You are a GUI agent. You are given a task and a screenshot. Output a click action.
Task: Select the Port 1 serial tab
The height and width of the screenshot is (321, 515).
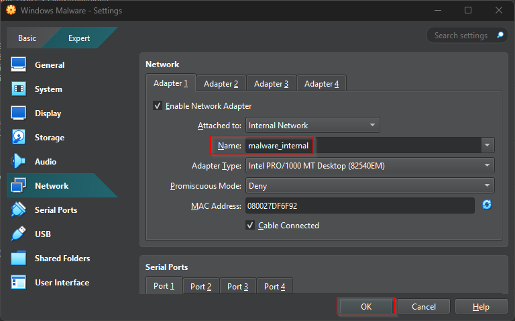(164, 286)
